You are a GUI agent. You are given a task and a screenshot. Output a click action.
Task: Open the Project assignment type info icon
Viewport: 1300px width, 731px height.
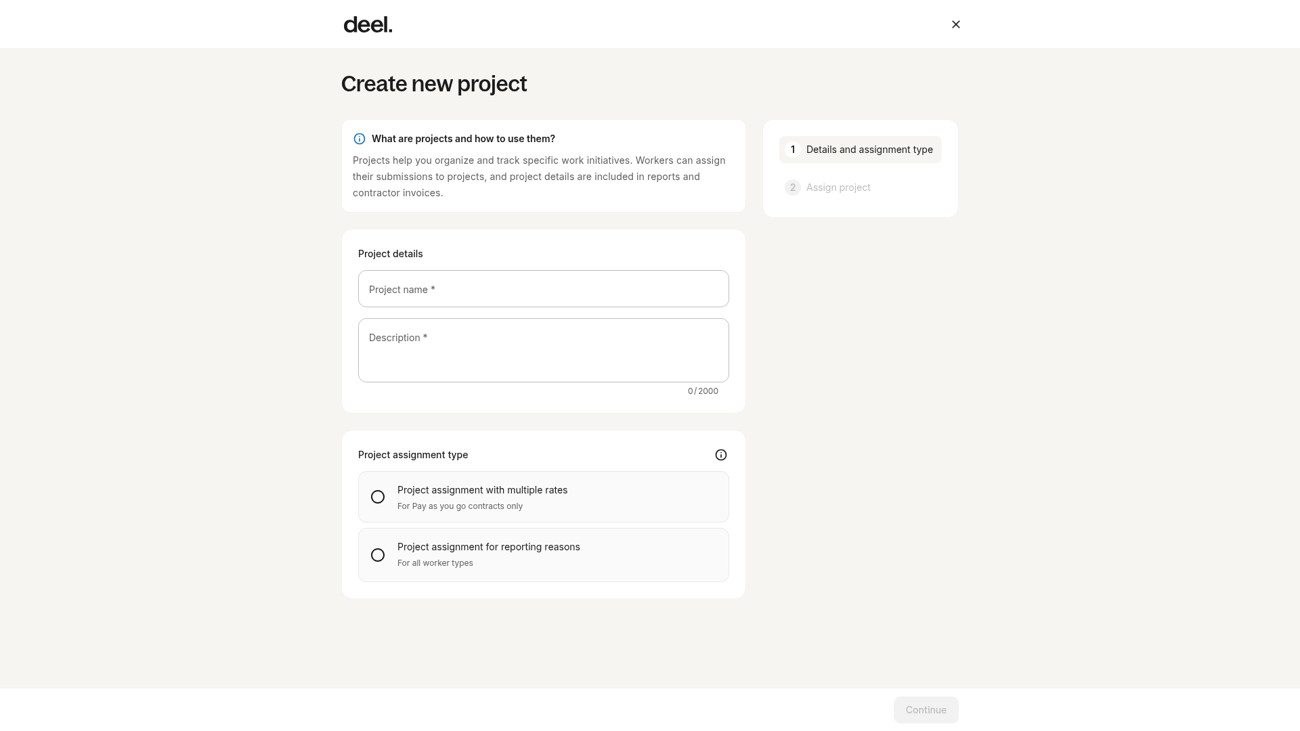coord(720,455)
